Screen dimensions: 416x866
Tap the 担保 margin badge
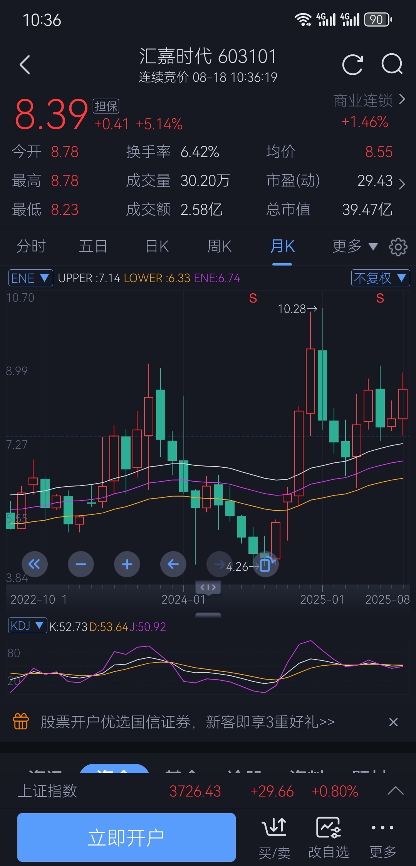point(106,106)
